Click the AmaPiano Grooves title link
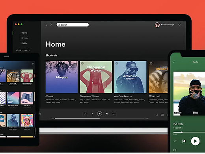Screen dimensions: 205x154 (123, 96)
